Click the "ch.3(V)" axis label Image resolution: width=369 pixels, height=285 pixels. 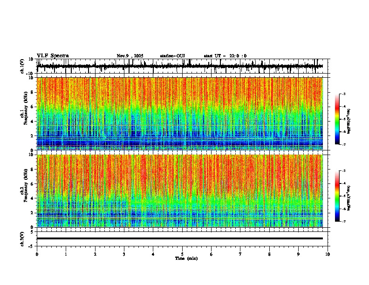[x=22, y=239]
